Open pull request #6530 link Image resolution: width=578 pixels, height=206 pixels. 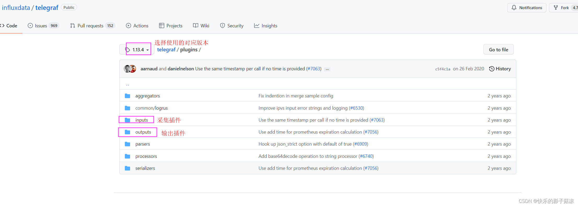point(356,108)
